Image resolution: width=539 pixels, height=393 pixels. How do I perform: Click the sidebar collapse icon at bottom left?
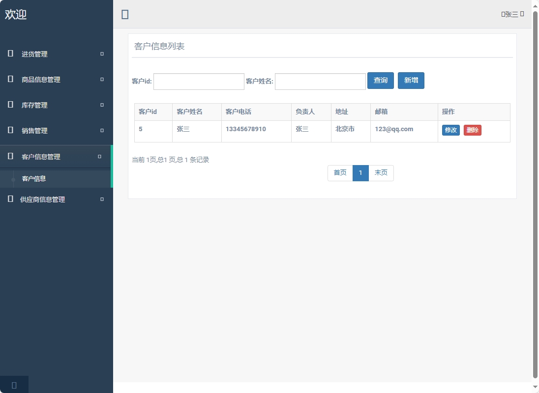[14, 385]
